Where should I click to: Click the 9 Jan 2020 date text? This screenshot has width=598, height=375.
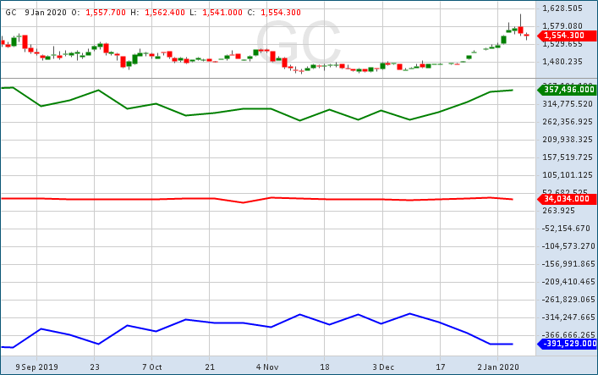(46, 13)
